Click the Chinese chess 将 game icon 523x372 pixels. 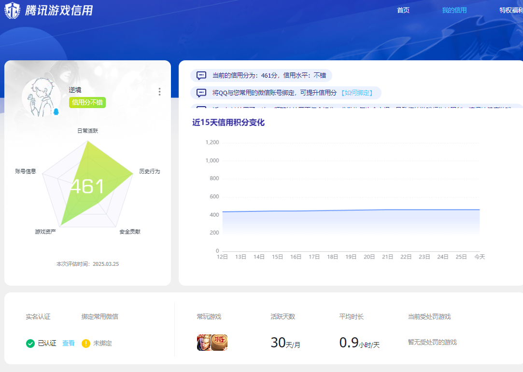[x=219, y=343]
